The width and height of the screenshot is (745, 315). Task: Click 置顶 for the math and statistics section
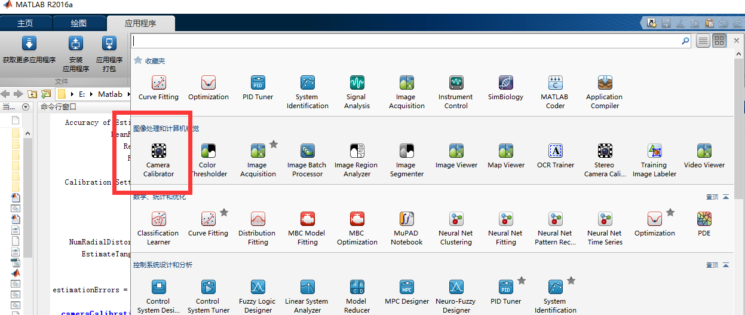(712, 197)
